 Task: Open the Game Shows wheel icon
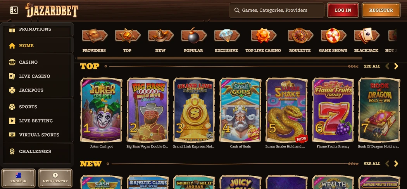click(333, 36)
